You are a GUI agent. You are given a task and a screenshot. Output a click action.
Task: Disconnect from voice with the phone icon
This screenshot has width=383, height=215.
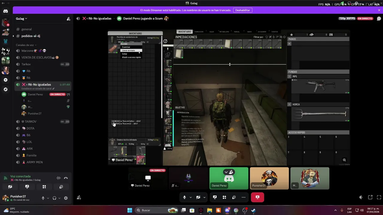[66, 178]
